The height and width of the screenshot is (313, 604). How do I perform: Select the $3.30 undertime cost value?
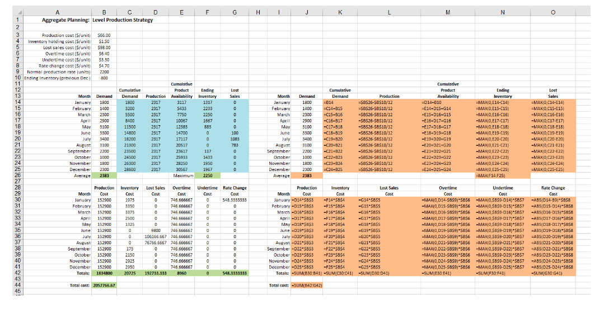click(x=104, y=60)
